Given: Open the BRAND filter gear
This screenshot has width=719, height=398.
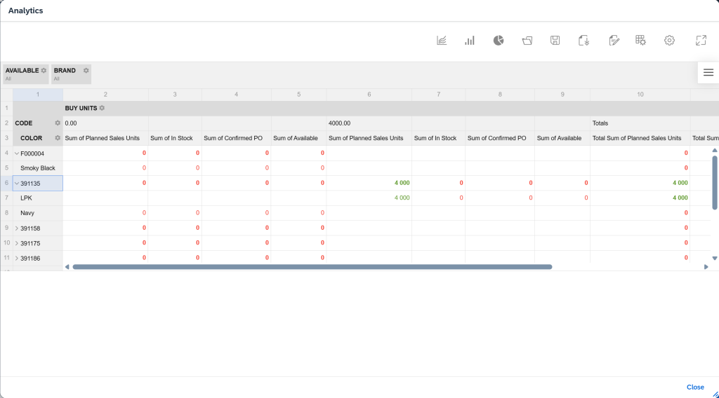Looking at the screenshot, I should tap(86, 71).
